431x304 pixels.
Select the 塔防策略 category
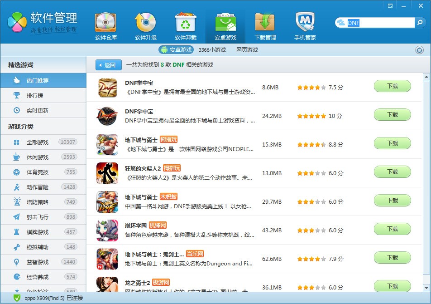pos(43,202)
